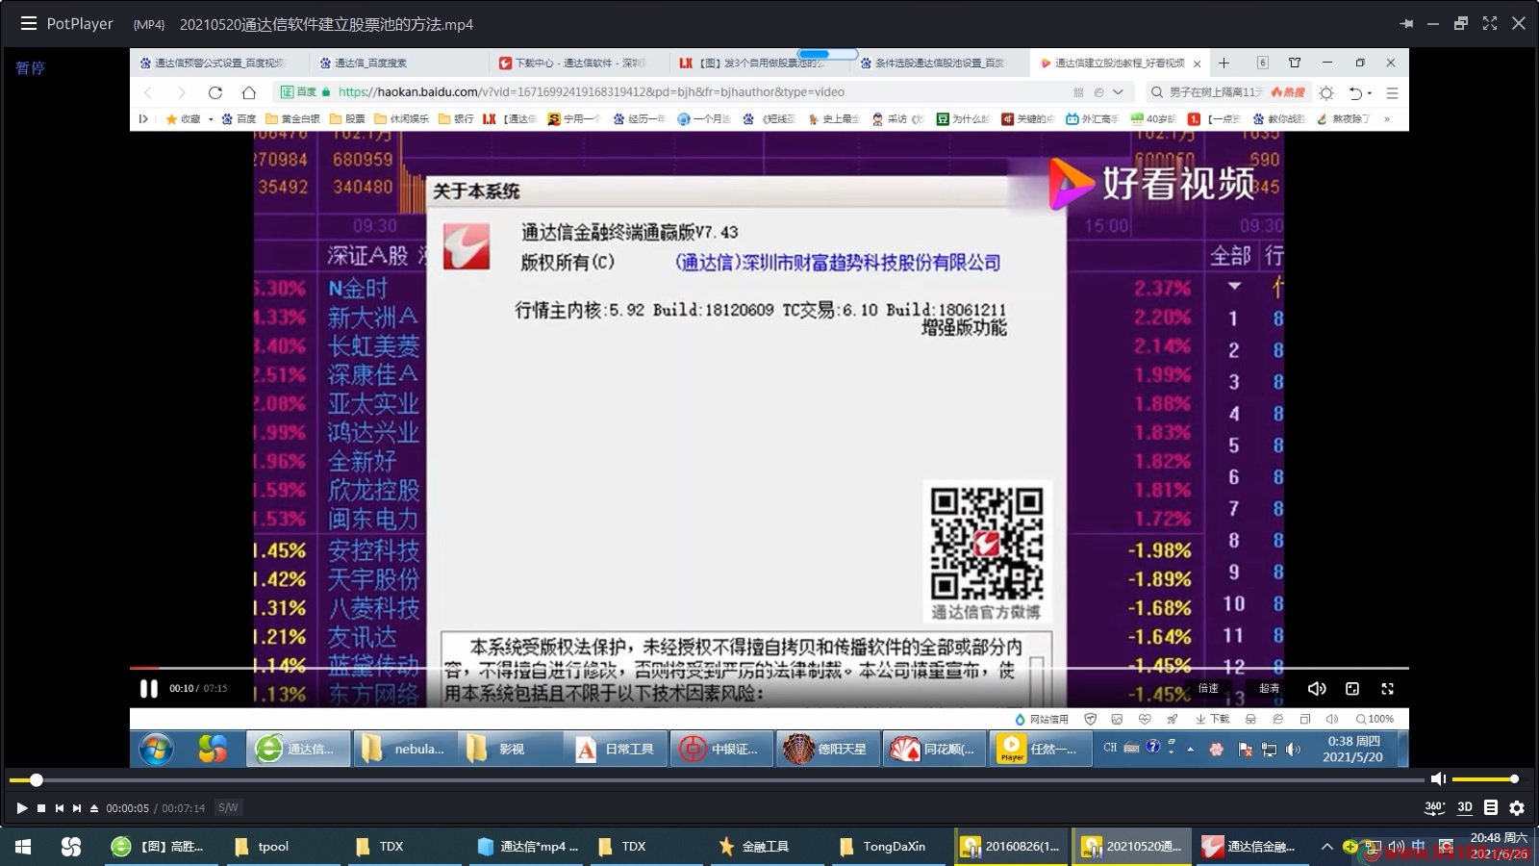
Task: Open the PotPlayer playlist panel
Action: pyautogui.click(x=1491, y=807)
